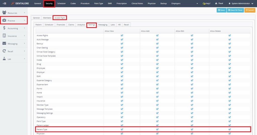Uncheck Allow Edit for Drug row
Screen dimensions: 257x135
click(192, 64)
